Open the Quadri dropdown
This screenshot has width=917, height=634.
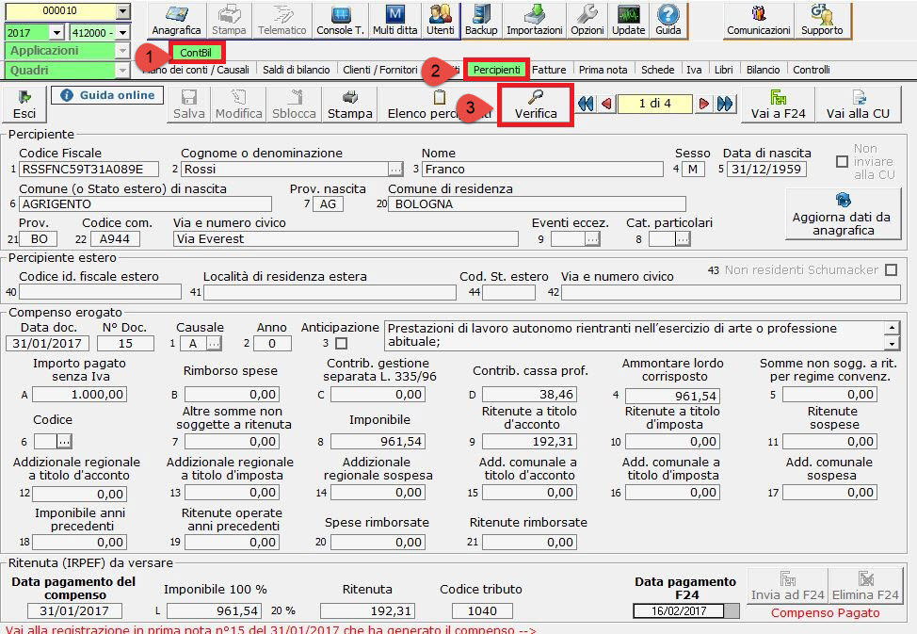[122, 71]
